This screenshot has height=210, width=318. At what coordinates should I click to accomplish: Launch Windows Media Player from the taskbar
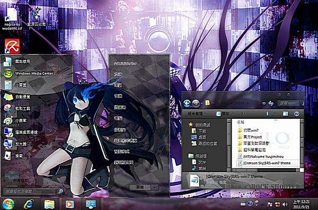point(69,204)
